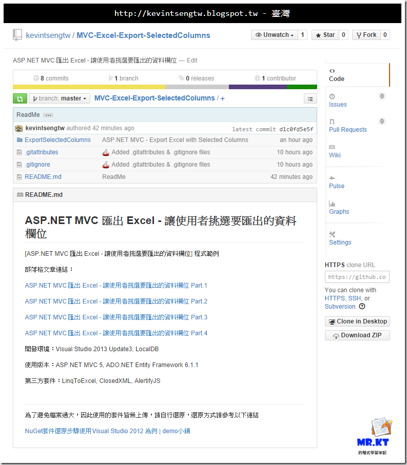Open blog article link Part.4
This screenshot has width=407, height=465.
click(116, 333)
